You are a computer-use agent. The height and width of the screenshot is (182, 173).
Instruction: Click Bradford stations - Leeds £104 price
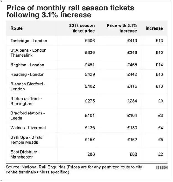tap(132, 116)
